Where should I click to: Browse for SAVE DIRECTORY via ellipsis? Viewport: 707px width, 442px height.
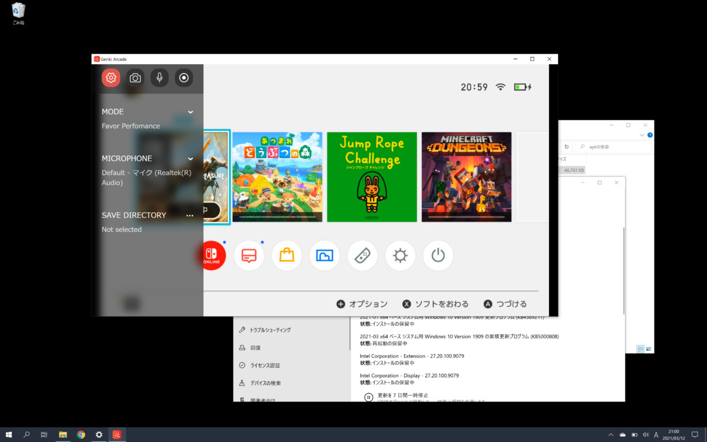coord(190,216)
